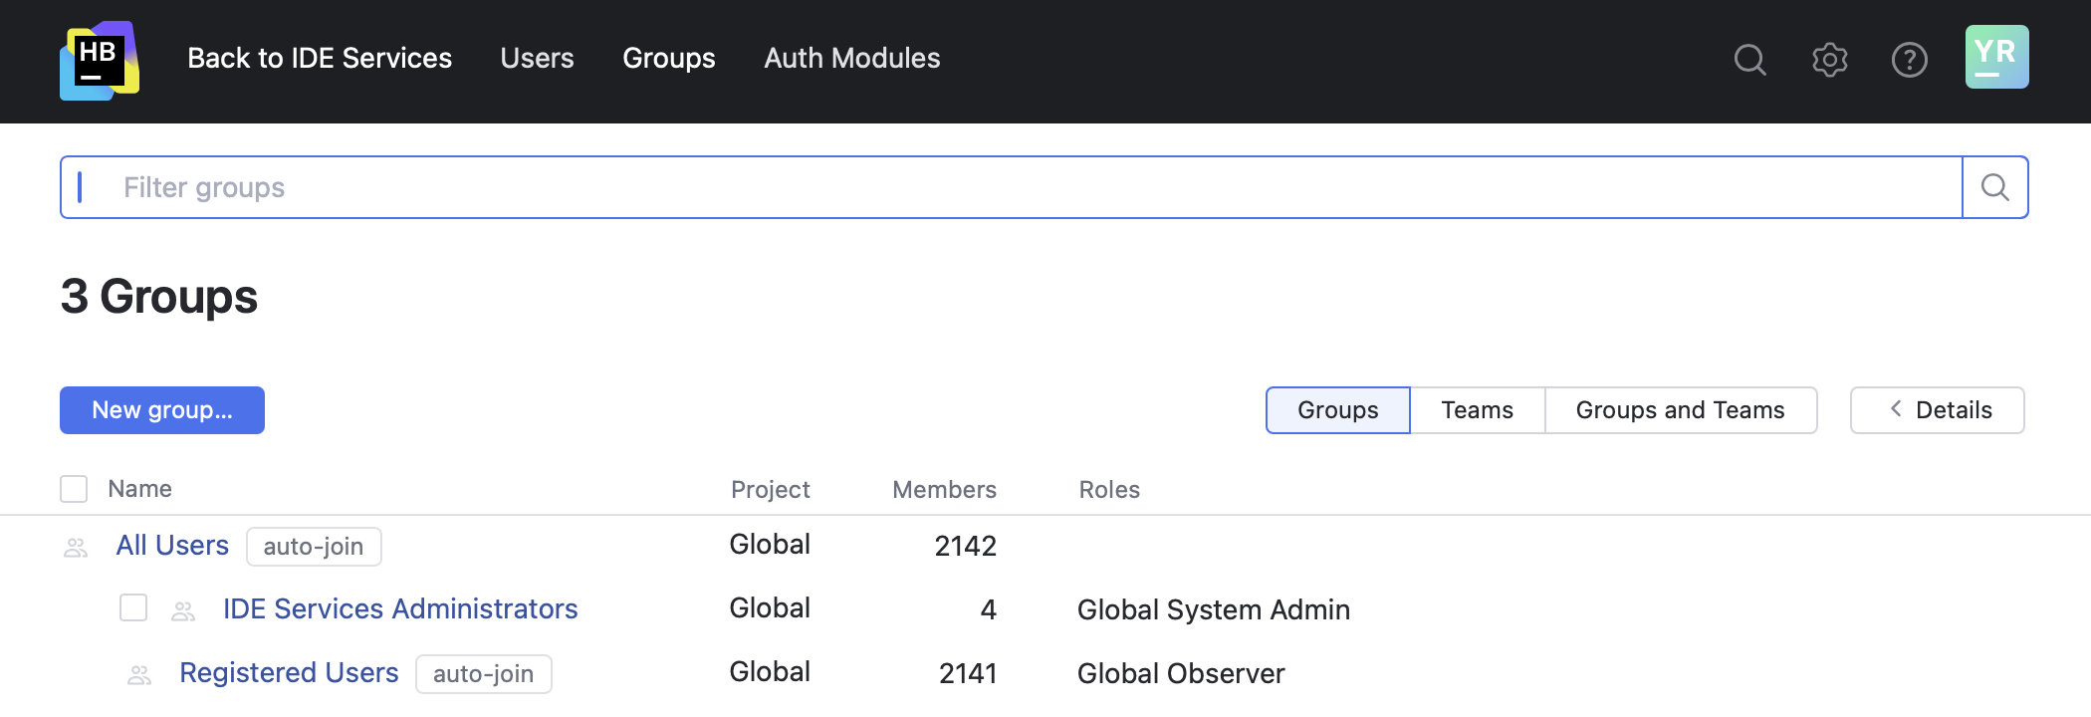2091x717 pixels.
Task: Expand the Details side panel
Action: pyautogui.click(x=1937, y=410)
